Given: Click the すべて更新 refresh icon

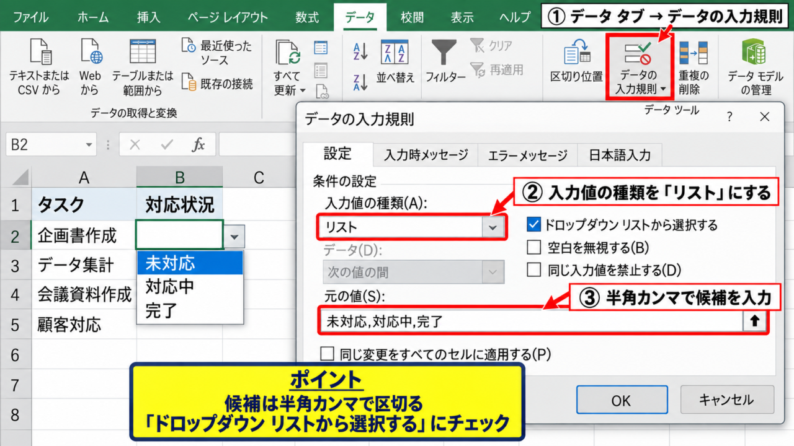Looking at the screenshot, I should click(287, 53).
